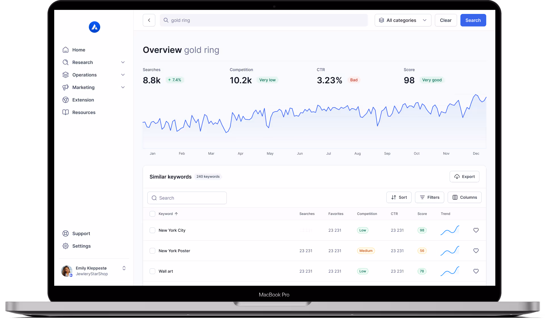Check the New York Poster row checkbox
The image size is (545, 319).
(x=152, y=251)
